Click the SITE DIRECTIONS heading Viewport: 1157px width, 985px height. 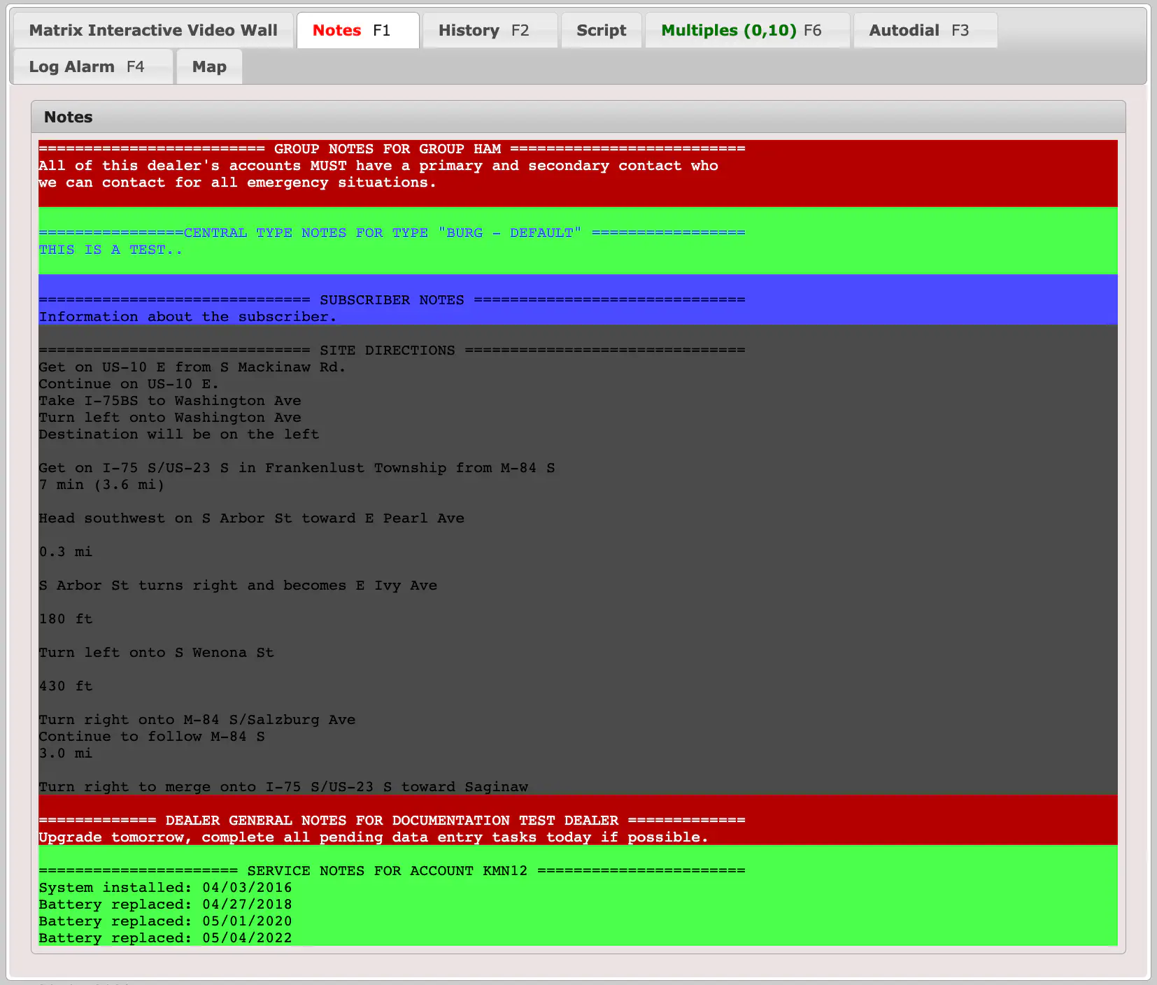tap(392, 350)
